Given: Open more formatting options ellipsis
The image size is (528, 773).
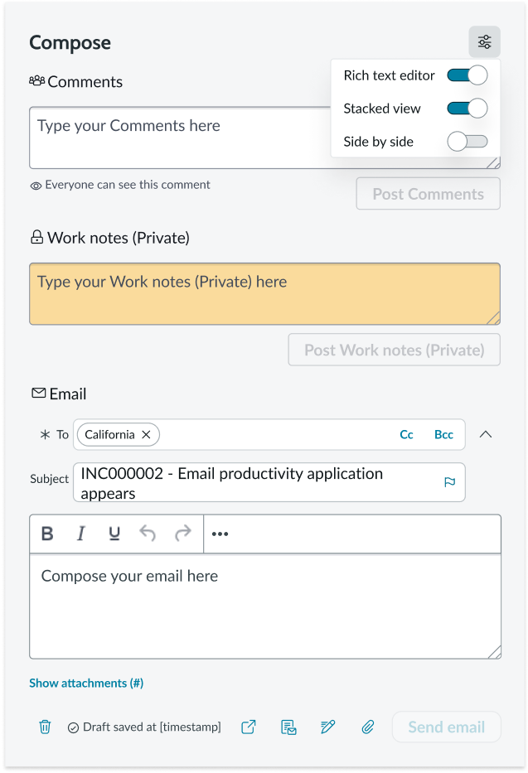Looking at the screenshot, I should click(220, 534).
